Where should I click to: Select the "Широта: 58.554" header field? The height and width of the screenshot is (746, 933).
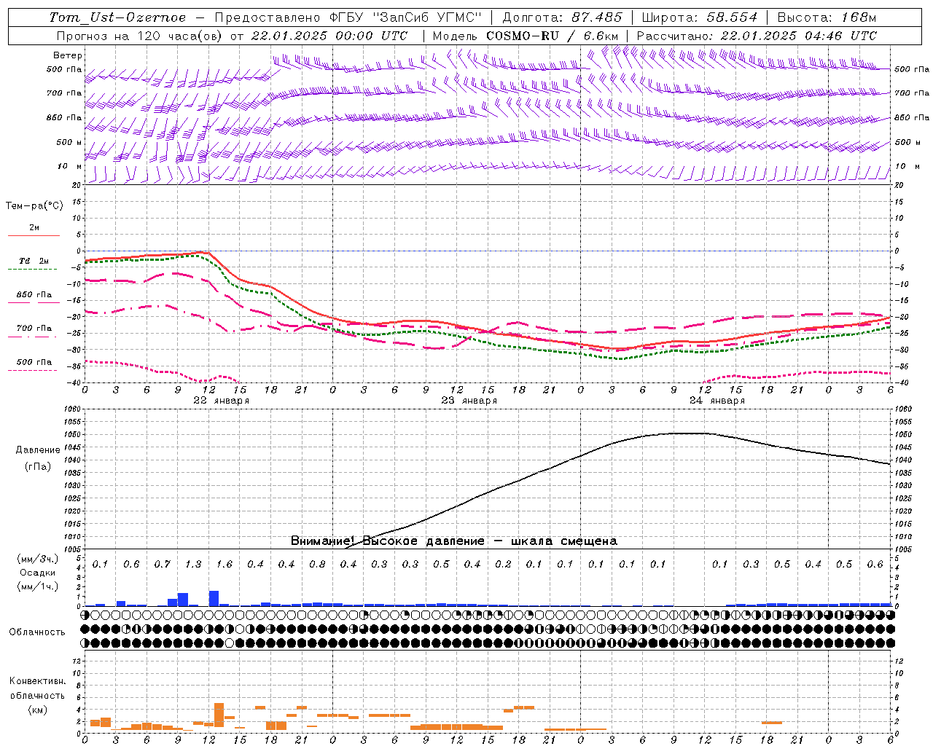tap(699, 17)
